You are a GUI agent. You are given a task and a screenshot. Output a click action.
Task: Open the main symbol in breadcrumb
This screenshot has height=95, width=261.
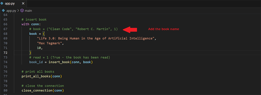[28, 11]
